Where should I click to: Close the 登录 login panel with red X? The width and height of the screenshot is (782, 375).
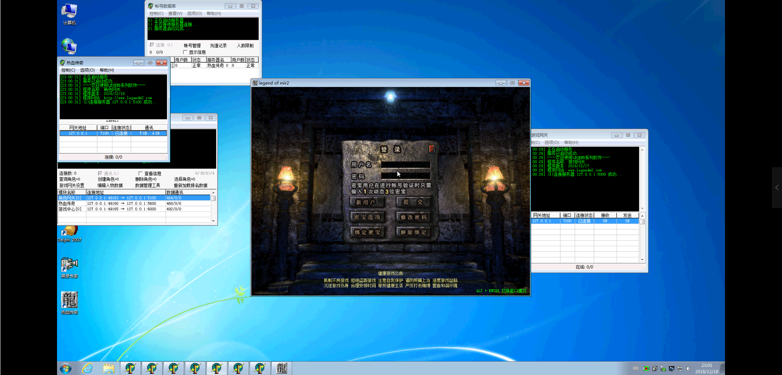click(431, 149)
